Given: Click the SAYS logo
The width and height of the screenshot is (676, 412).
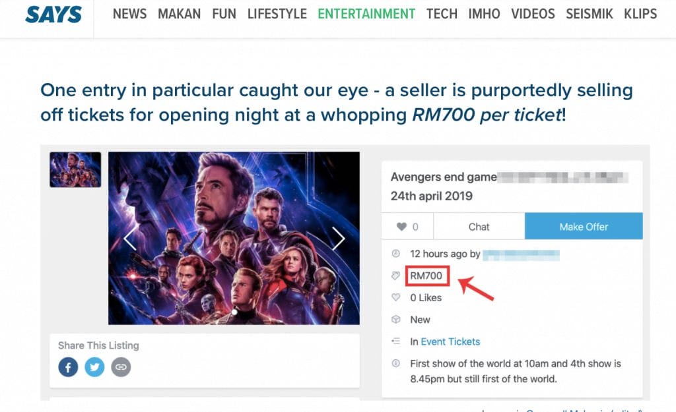Looking at the screenshot, I should [53, 14].
